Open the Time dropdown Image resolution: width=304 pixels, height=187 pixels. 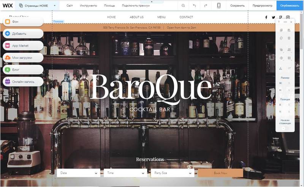point(125,173)
